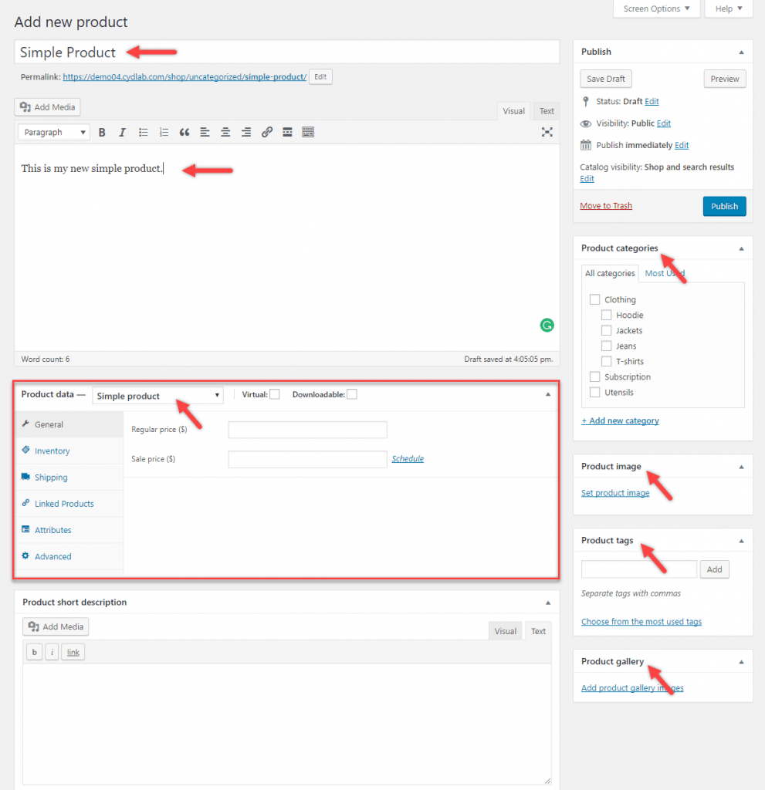The image size is (765, 790).
Task: Enable distraction-free fullscreen editor mode
Action: (547, 133)
